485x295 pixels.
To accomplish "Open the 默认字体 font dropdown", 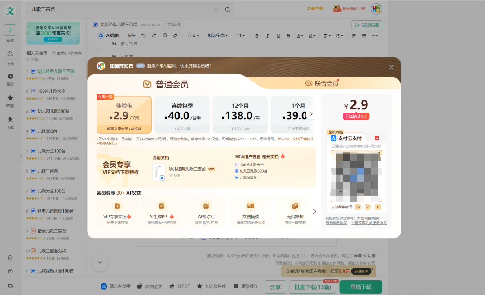I will pos(217,35).
